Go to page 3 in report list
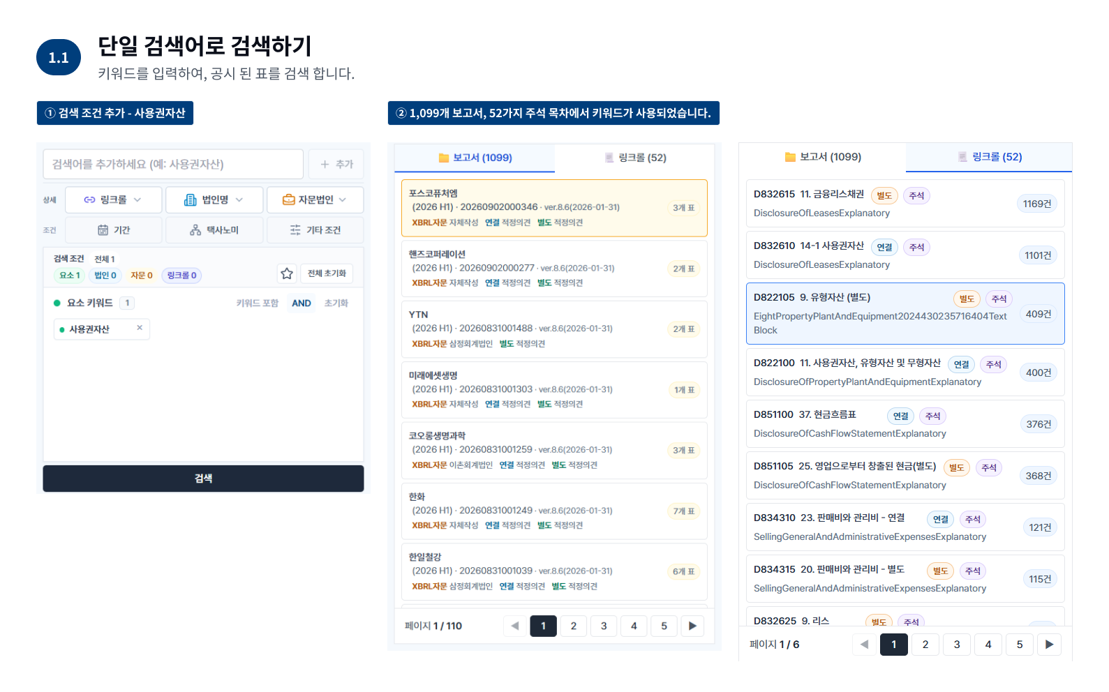 tap(604, 626)
